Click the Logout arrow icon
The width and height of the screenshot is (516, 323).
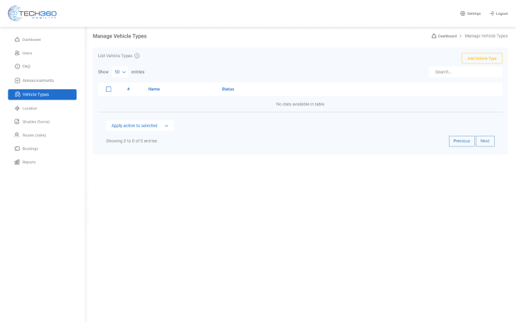(492, 13)
